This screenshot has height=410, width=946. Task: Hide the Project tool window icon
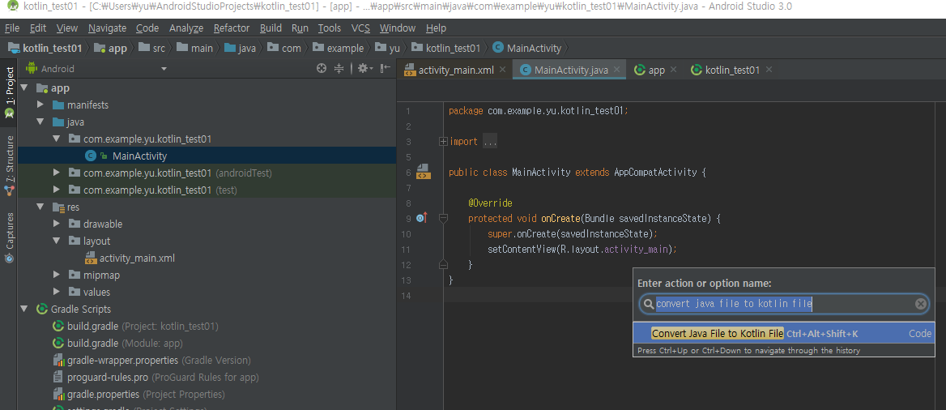click(386, 69)
